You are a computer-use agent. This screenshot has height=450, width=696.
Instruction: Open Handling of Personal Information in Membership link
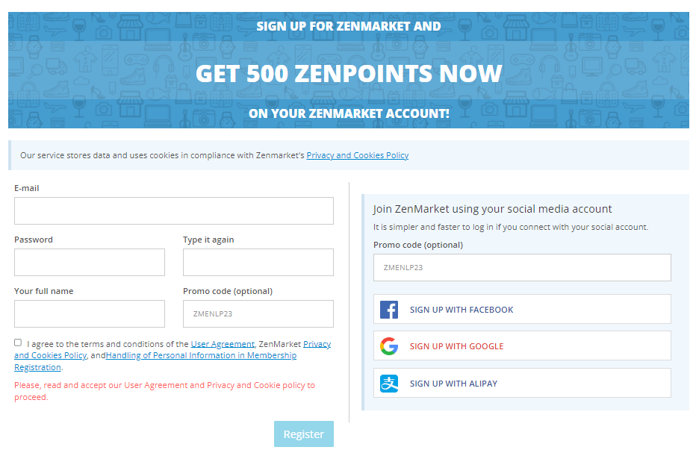pyautogui.click(x=201, y=355)
